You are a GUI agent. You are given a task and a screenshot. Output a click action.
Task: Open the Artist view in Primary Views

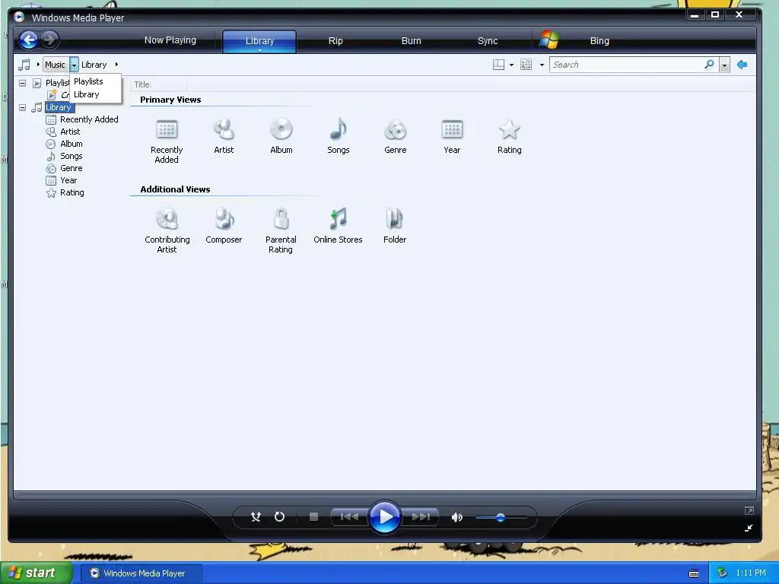pos(224,129)
